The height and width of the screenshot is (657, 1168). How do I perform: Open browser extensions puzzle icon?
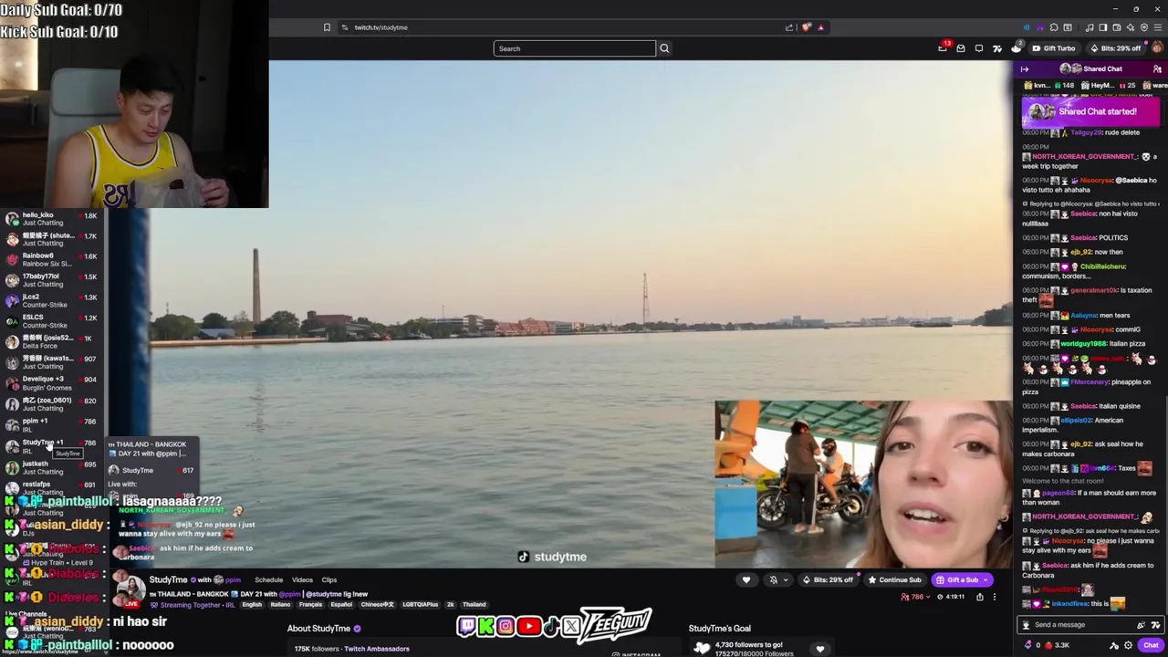(x=1054, y=27)
